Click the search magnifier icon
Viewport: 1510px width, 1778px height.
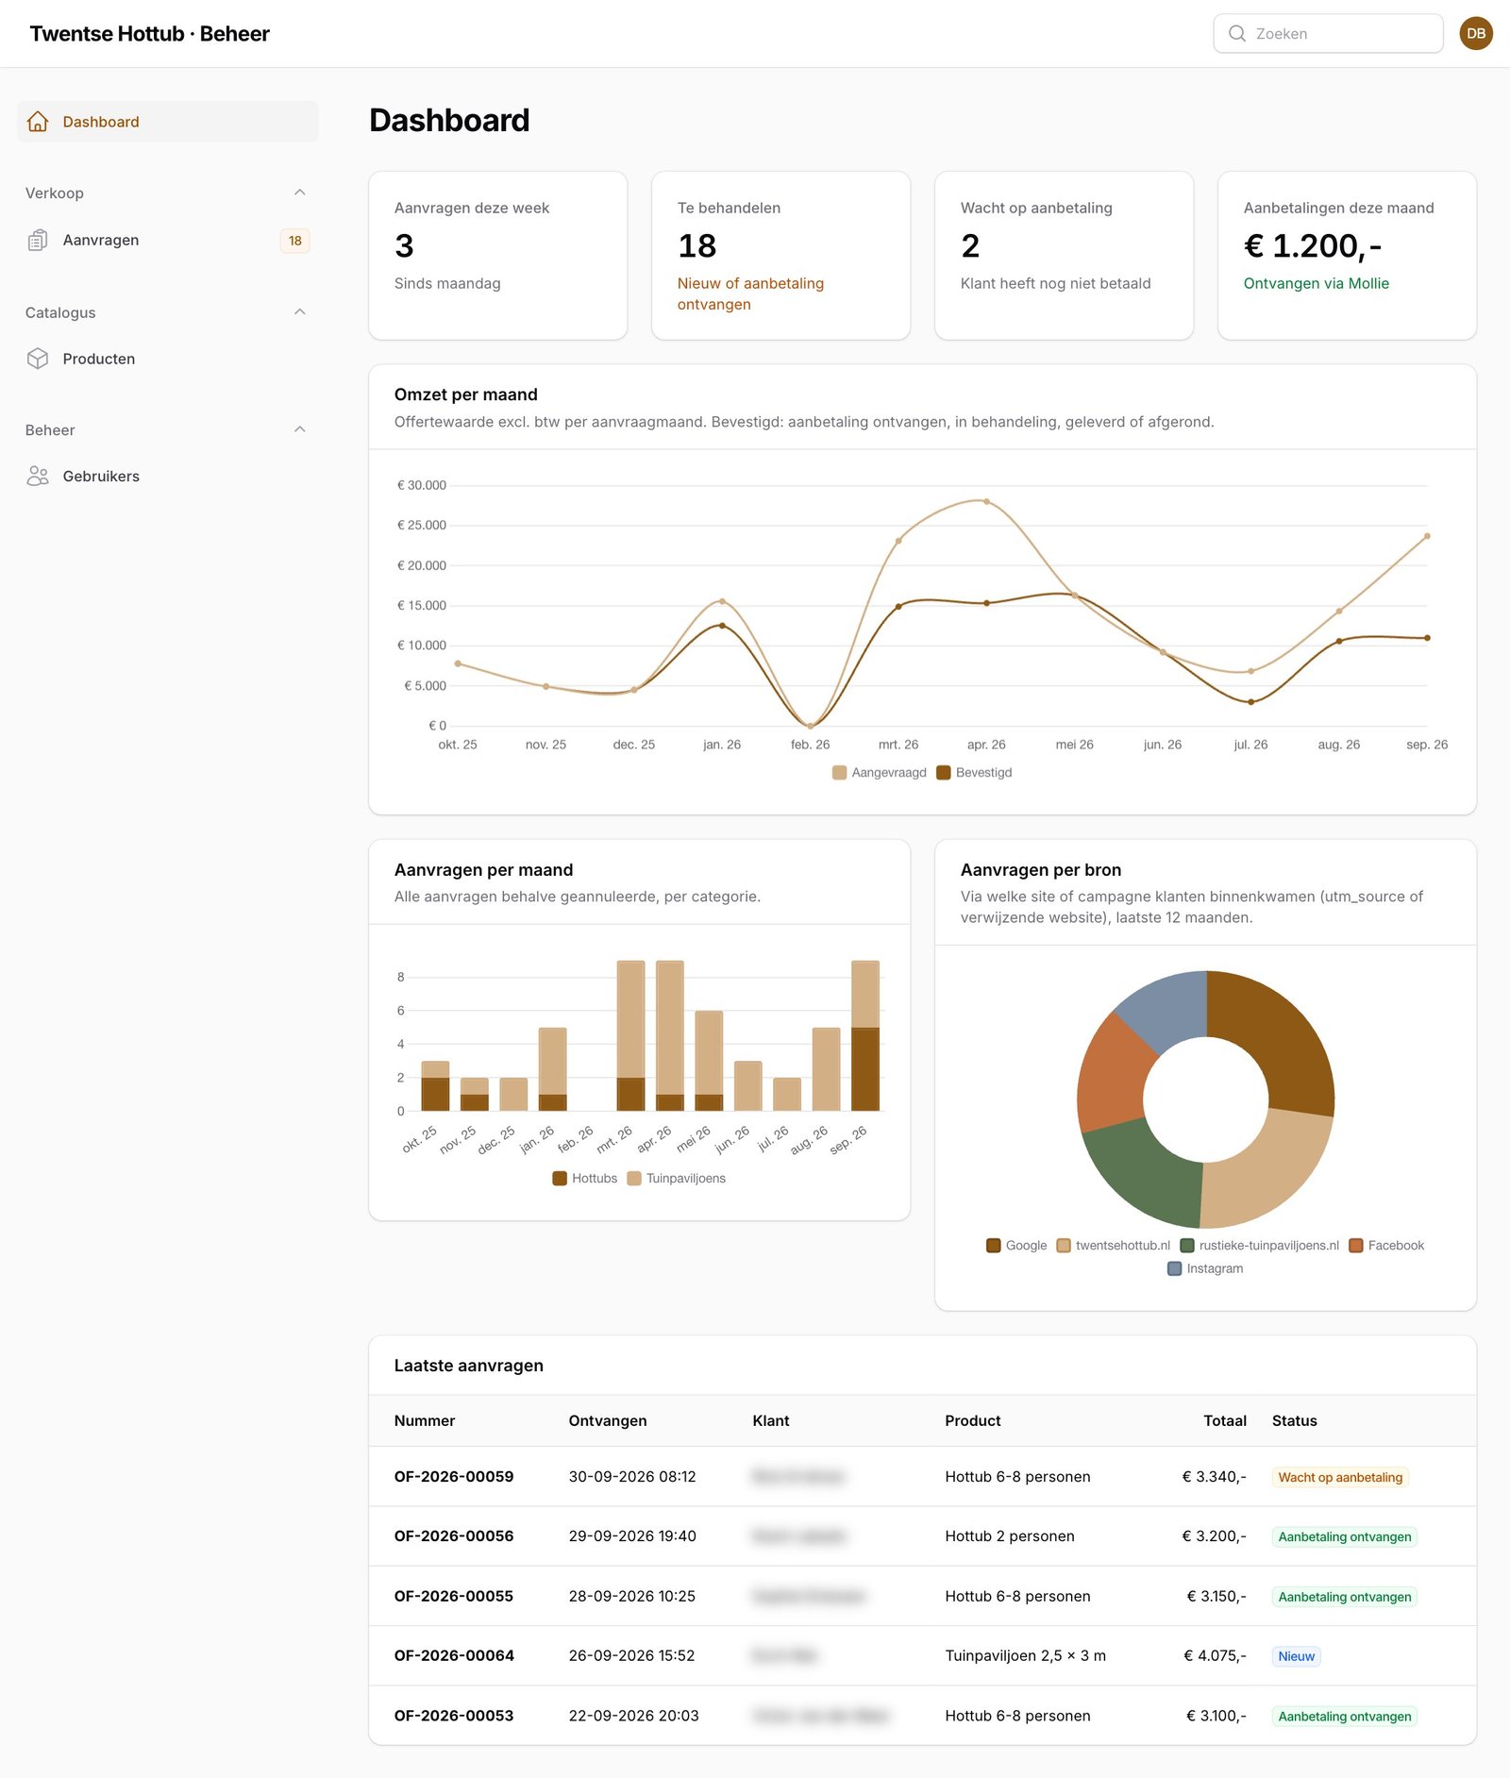click(x=1237, y=34)
